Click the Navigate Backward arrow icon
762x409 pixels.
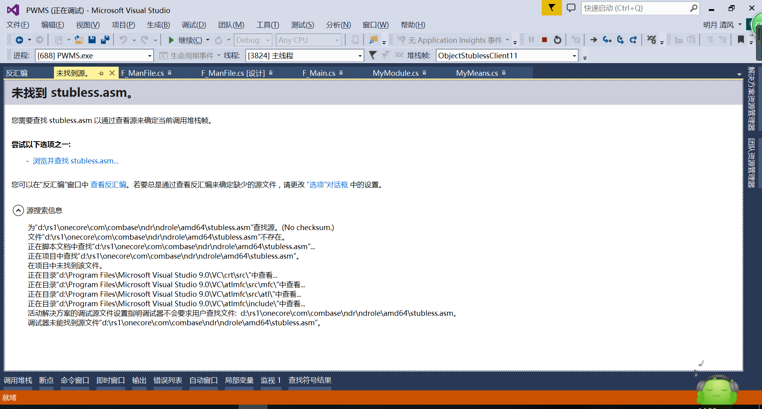pos(19,40)
